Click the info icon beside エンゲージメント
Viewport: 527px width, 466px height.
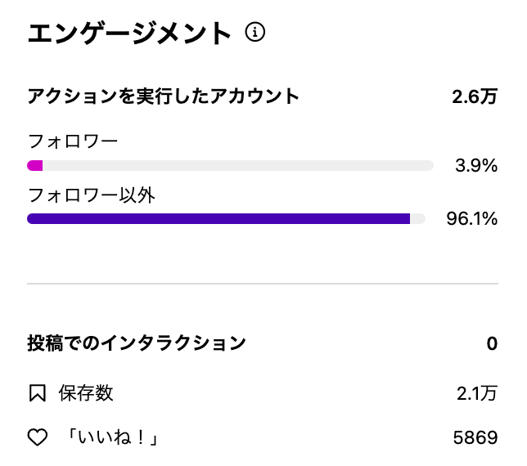click(256, 33)
